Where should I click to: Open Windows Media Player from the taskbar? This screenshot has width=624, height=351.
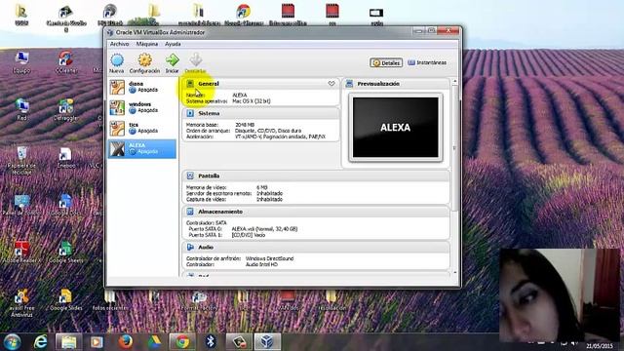coord(97,342)
